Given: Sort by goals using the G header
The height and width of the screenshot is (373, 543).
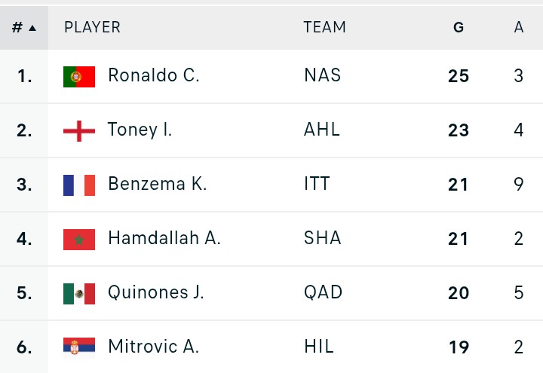Looking at the screenshot, I should [459, 28].
